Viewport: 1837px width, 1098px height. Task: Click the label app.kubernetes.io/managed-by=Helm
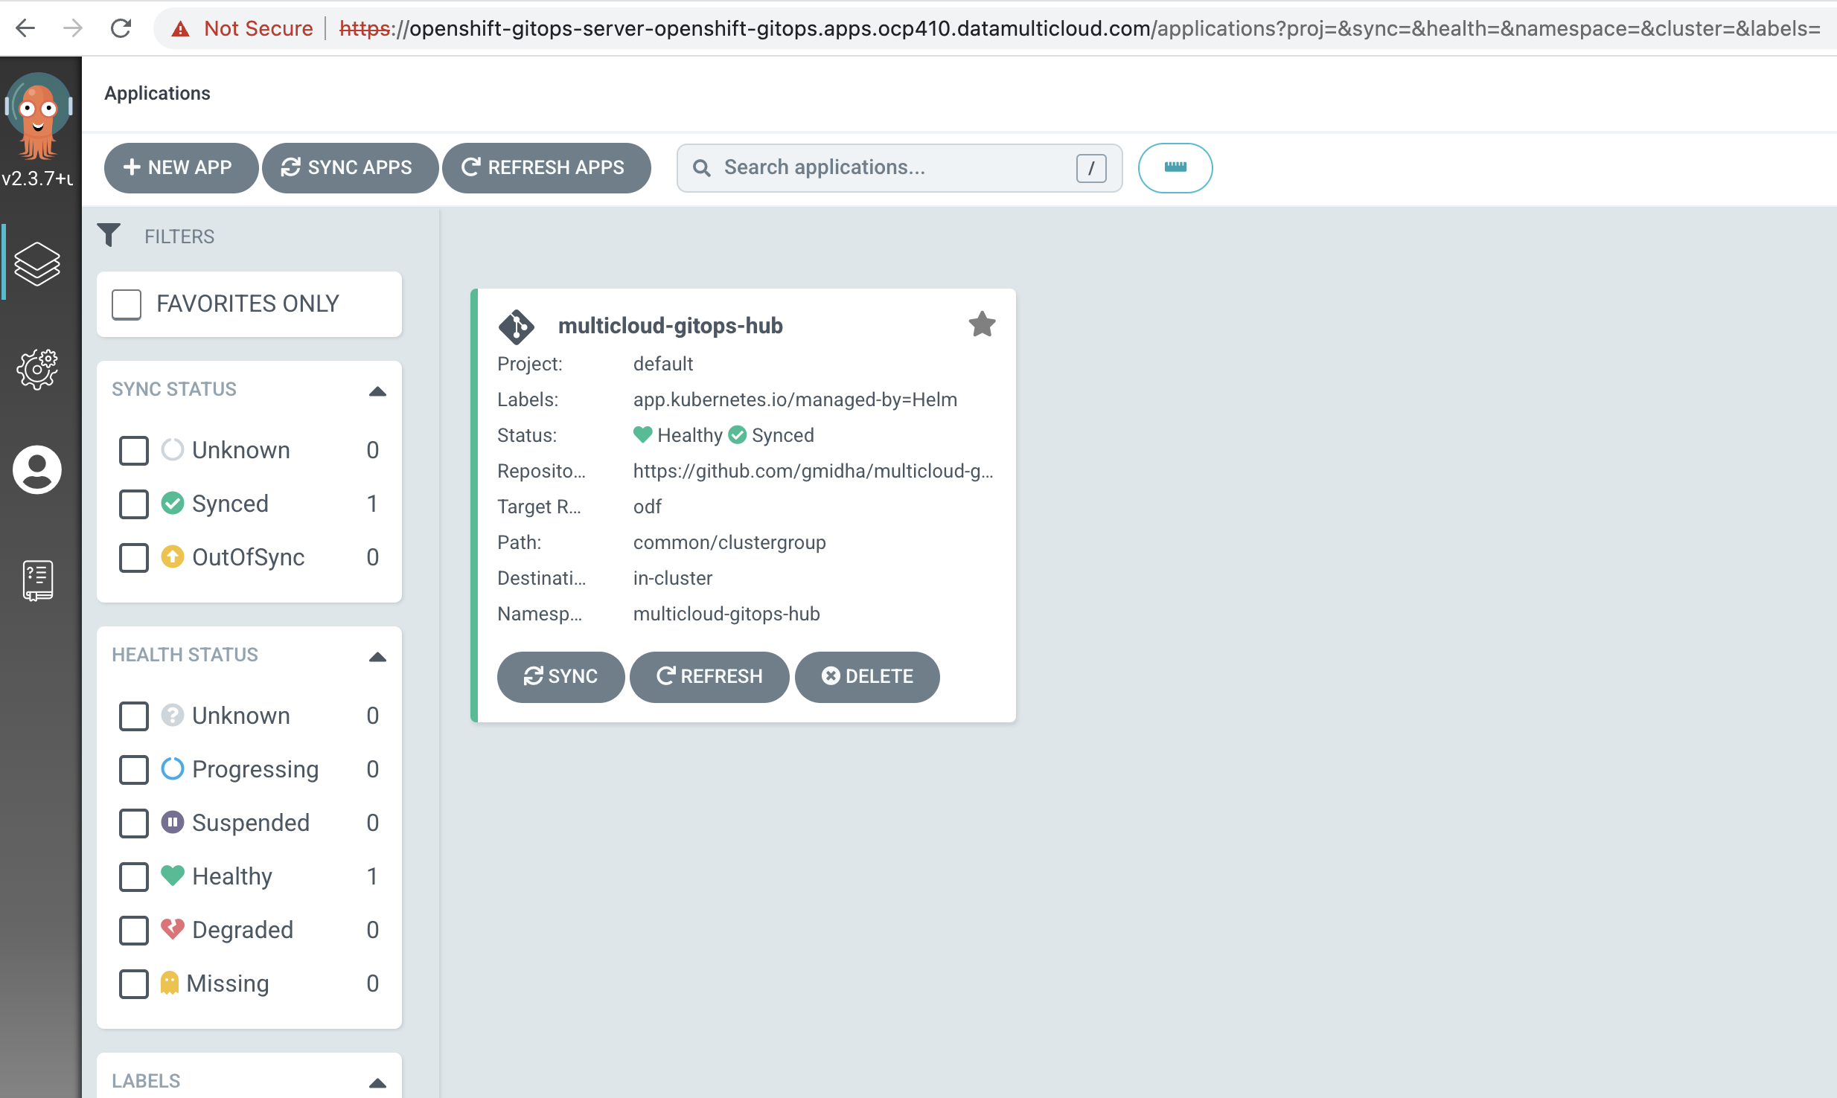click(795, 399)
